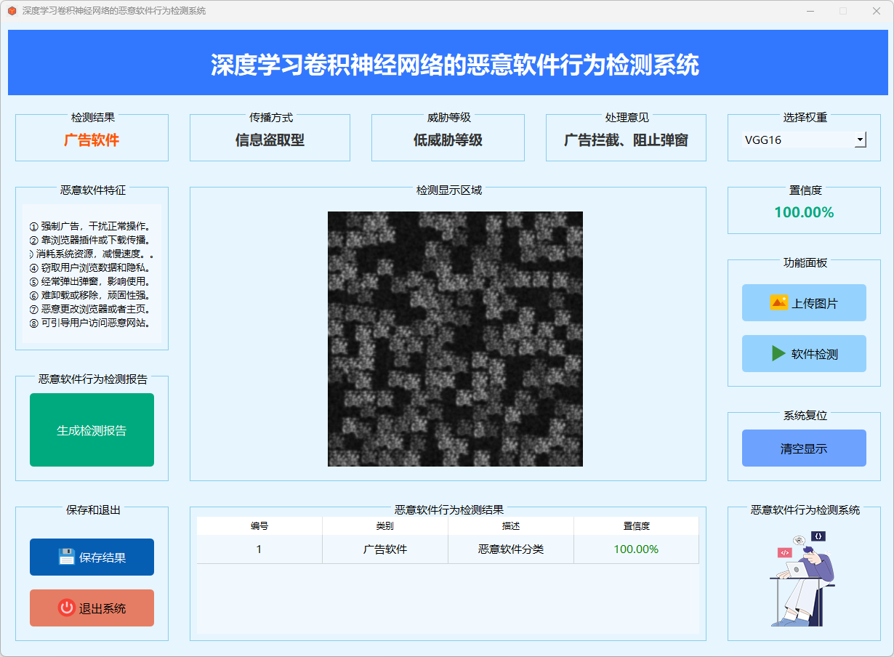Click feature line ① 强制广告，干扰正常操作

pos(90,227)
